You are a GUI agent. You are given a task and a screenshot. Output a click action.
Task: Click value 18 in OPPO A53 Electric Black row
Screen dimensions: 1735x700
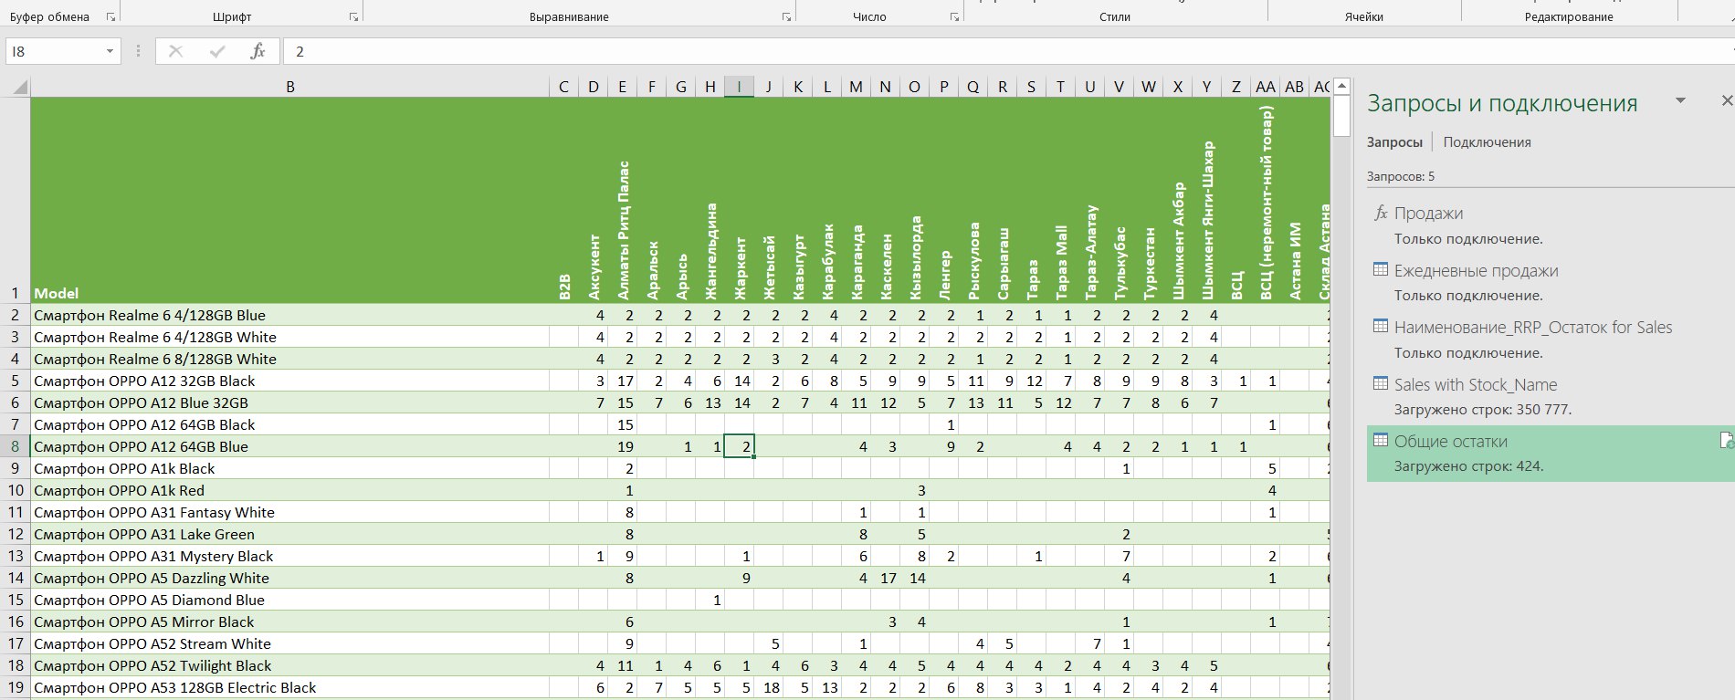point(769,687)
